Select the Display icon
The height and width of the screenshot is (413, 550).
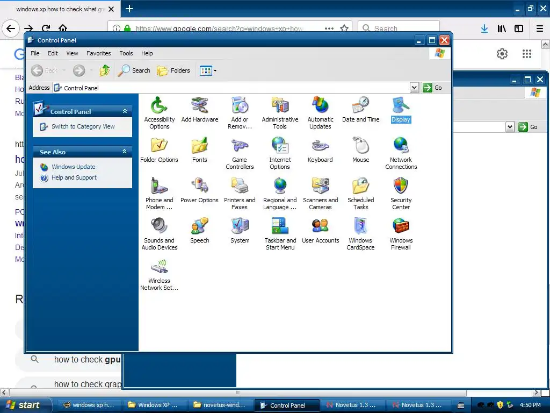401,110
